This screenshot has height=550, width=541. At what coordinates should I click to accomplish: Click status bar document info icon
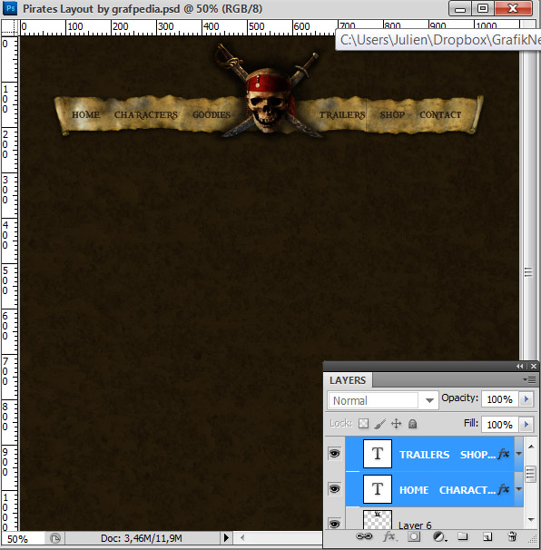[x=55, y=538]
